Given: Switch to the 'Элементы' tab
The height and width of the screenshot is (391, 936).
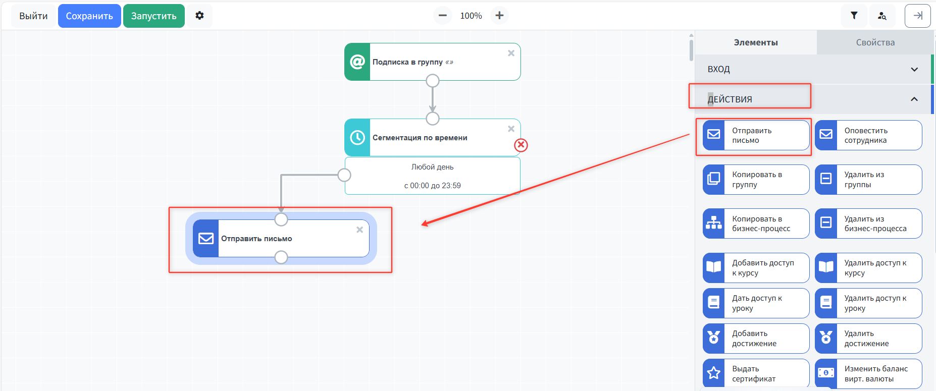Looking at the screenshot, I should 755,42.
